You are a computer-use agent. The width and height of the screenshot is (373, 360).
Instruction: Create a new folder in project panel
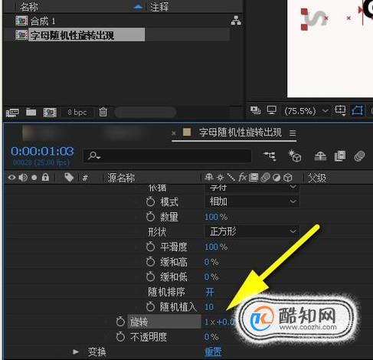click(x=31, y=112)
